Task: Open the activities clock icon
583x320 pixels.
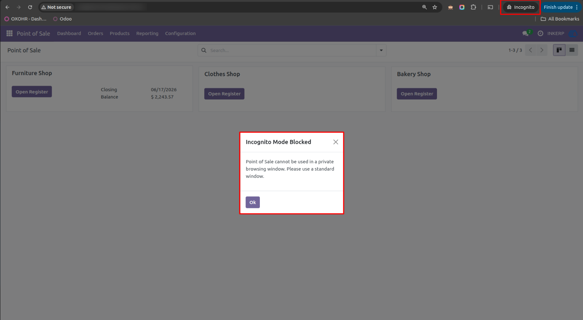Action: [x=540, y=33]
